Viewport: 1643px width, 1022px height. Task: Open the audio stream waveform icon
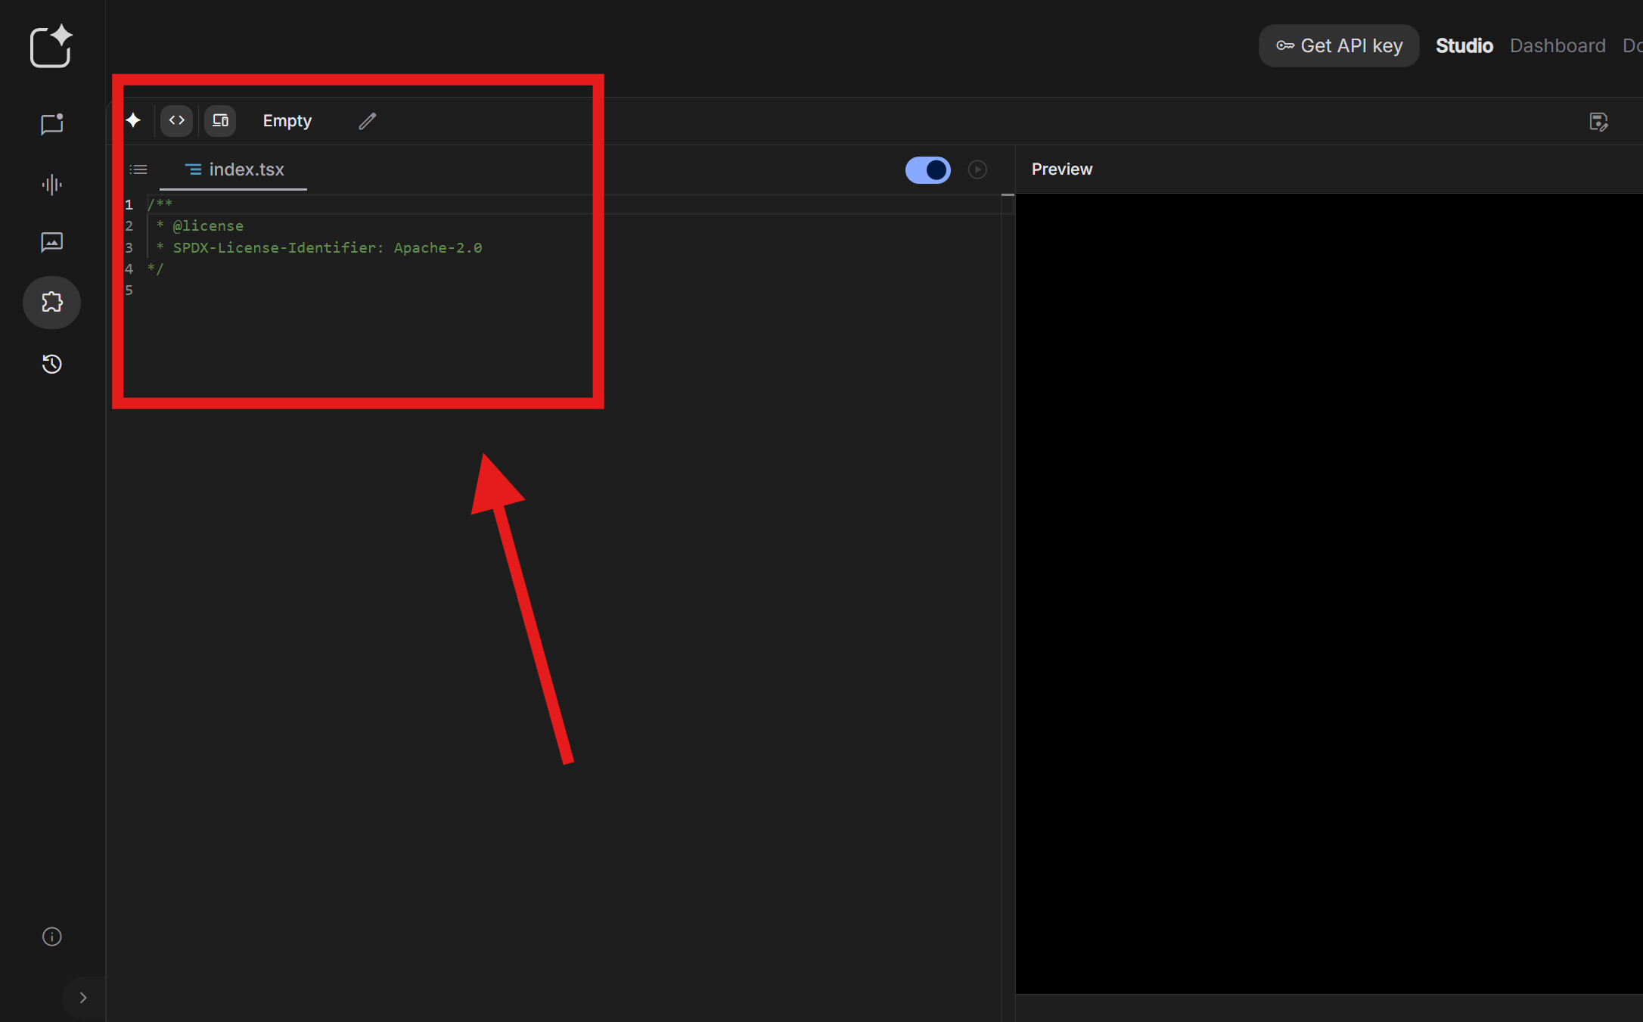(51, 185)
